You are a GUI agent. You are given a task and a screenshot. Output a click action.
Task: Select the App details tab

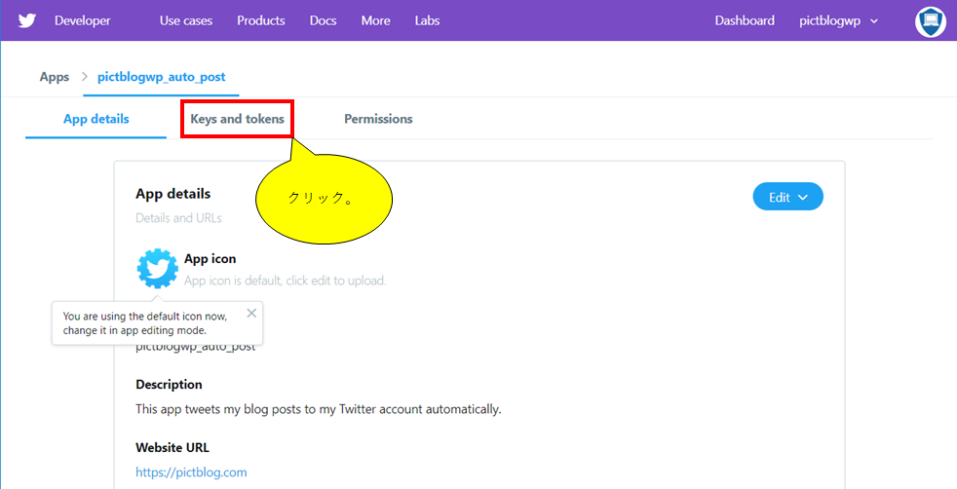[x=96, y=119]
